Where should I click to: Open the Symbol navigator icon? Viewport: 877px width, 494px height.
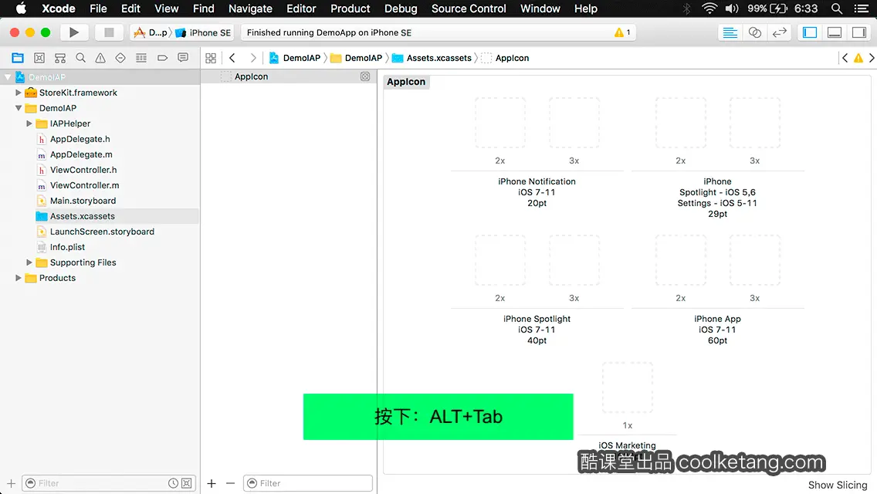[60, 58]
